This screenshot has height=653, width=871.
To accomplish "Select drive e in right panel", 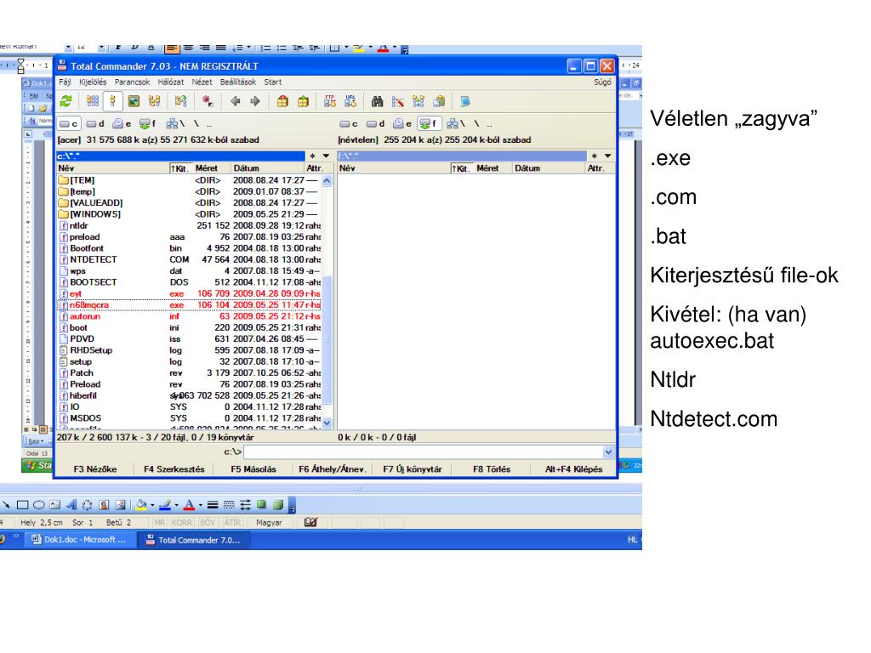I will (402, 124).
